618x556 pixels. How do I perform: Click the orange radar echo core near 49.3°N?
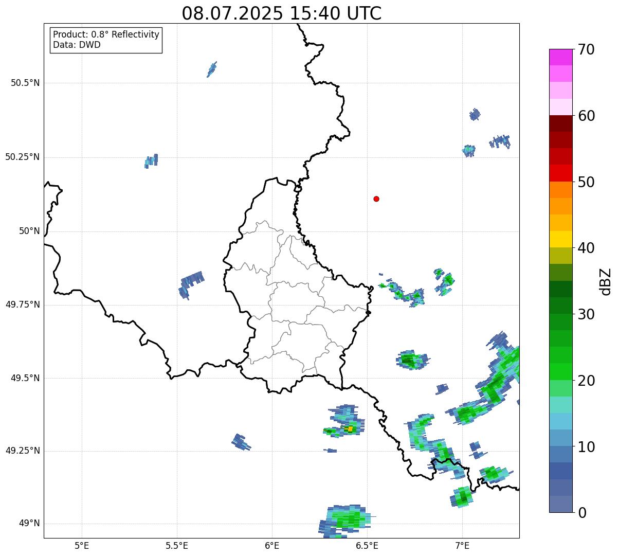click(x=350, y=428)
